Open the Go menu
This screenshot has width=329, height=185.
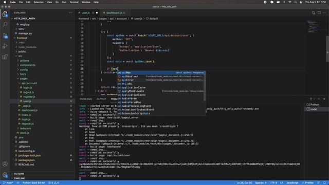coord(57,2)
